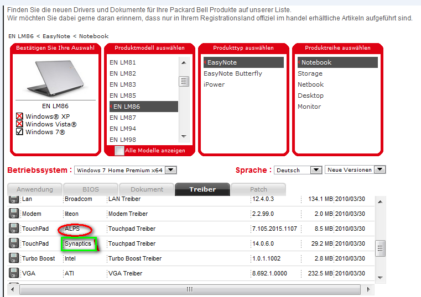Click the EN LM86 laptop picture
Viewport: 421px width, 297px height.
click(55, 78)
